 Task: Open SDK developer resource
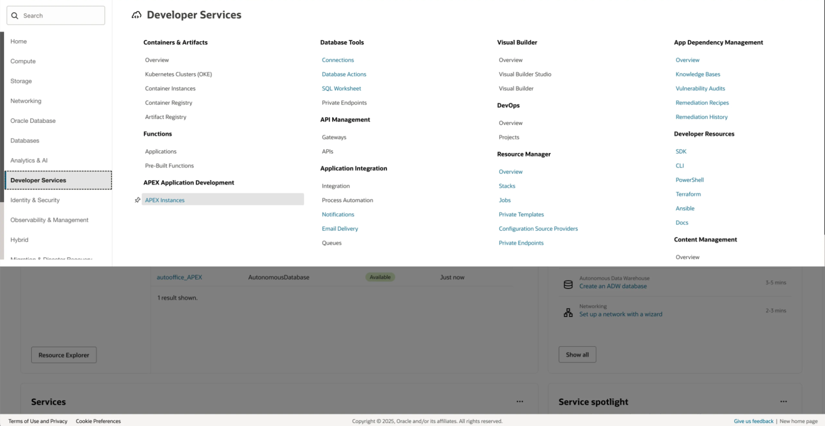click(x=681, y=151)
